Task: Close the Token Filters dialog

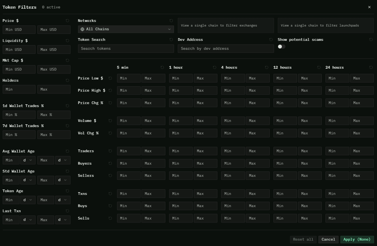Action: pos(369,7)
